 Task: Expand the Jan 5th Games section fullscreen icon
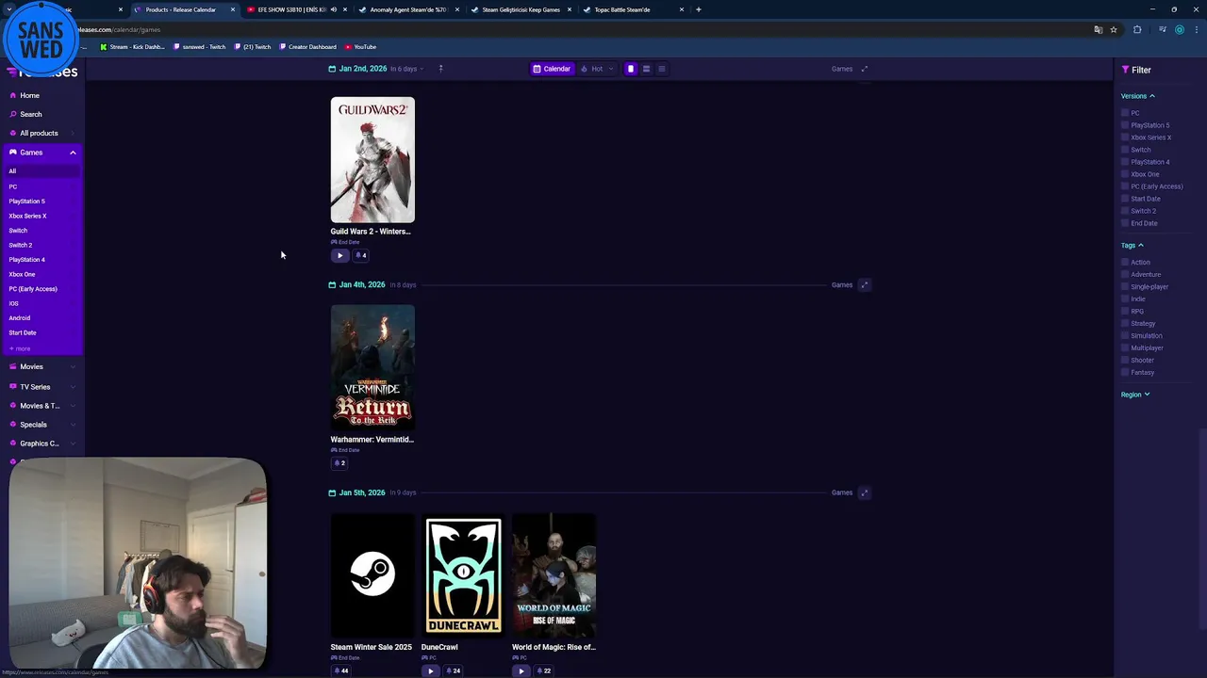coord(864,492)
